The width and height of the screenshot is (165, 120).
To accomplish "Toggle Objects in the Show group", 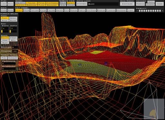I will tap(20, 3).
